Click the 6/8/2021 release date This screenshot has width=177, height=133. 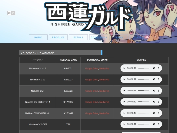(x=68, y=68)
